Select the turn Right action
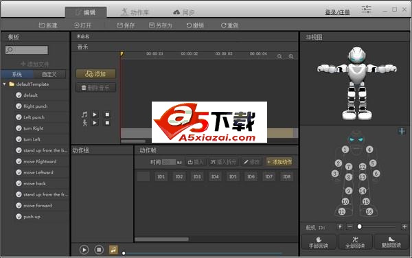This screenshot has width=412, height=258. click(x=34, y=128)
